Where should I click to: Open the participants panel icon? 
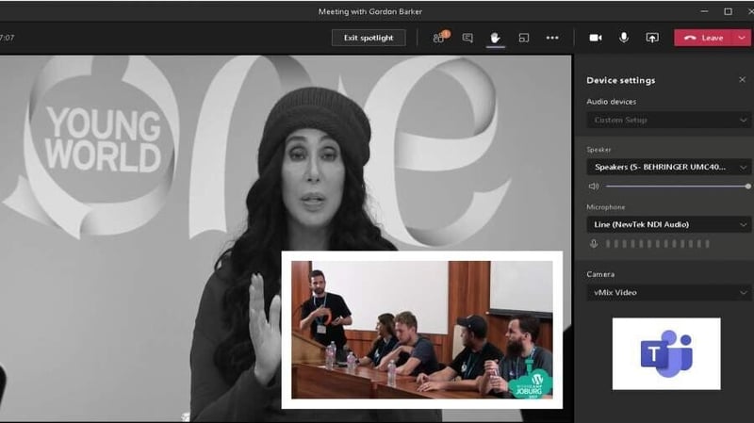(x=440, y=37)
